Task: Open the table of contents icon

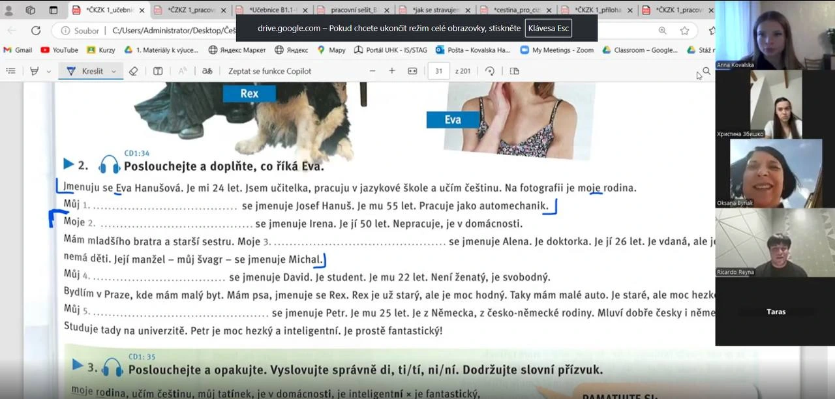Action: (11, 70)
